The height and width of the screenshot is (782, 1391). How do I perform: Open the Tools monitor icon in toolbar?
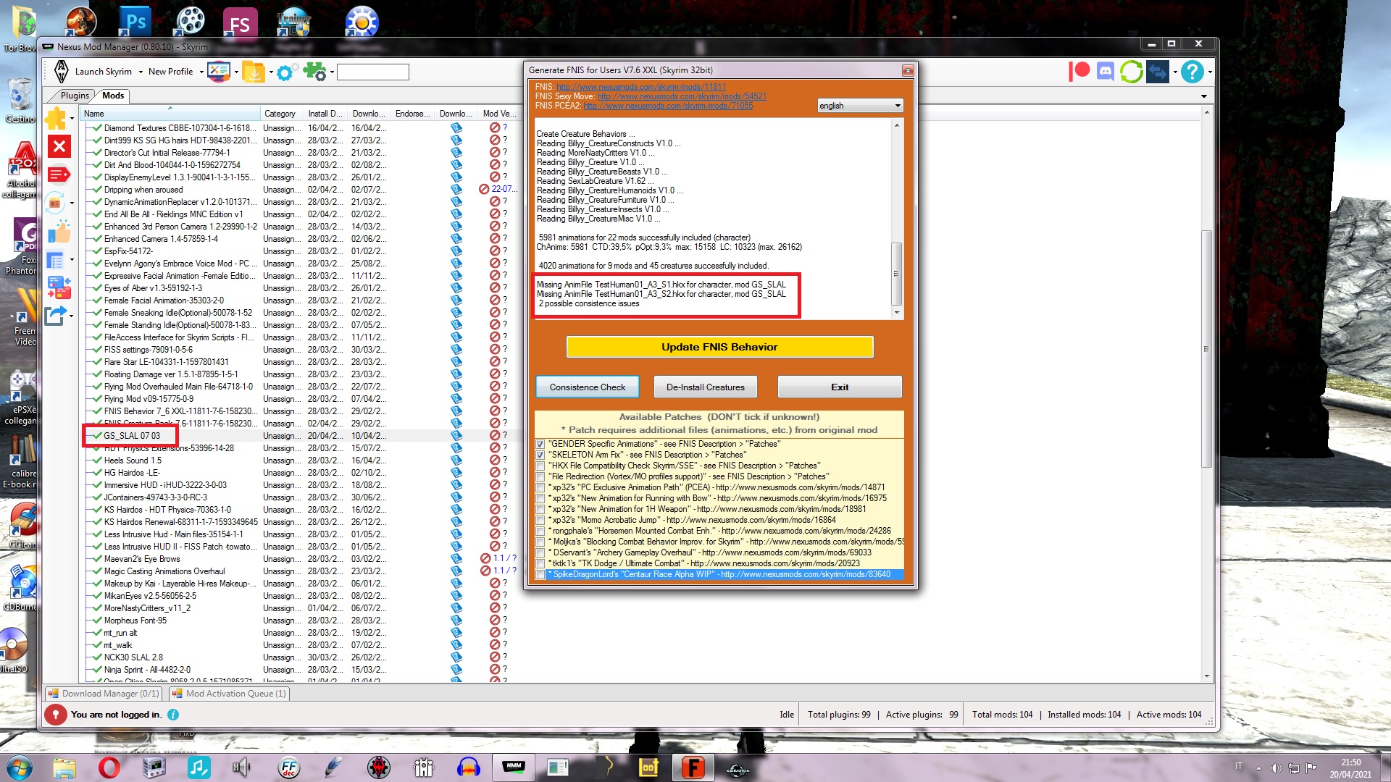[x=218, y=72]
